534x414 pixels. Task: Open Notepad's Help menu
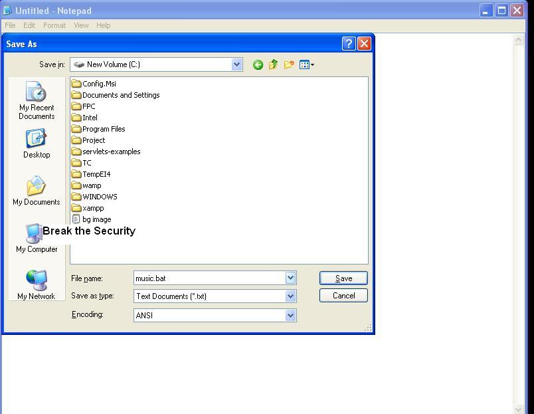103,25
